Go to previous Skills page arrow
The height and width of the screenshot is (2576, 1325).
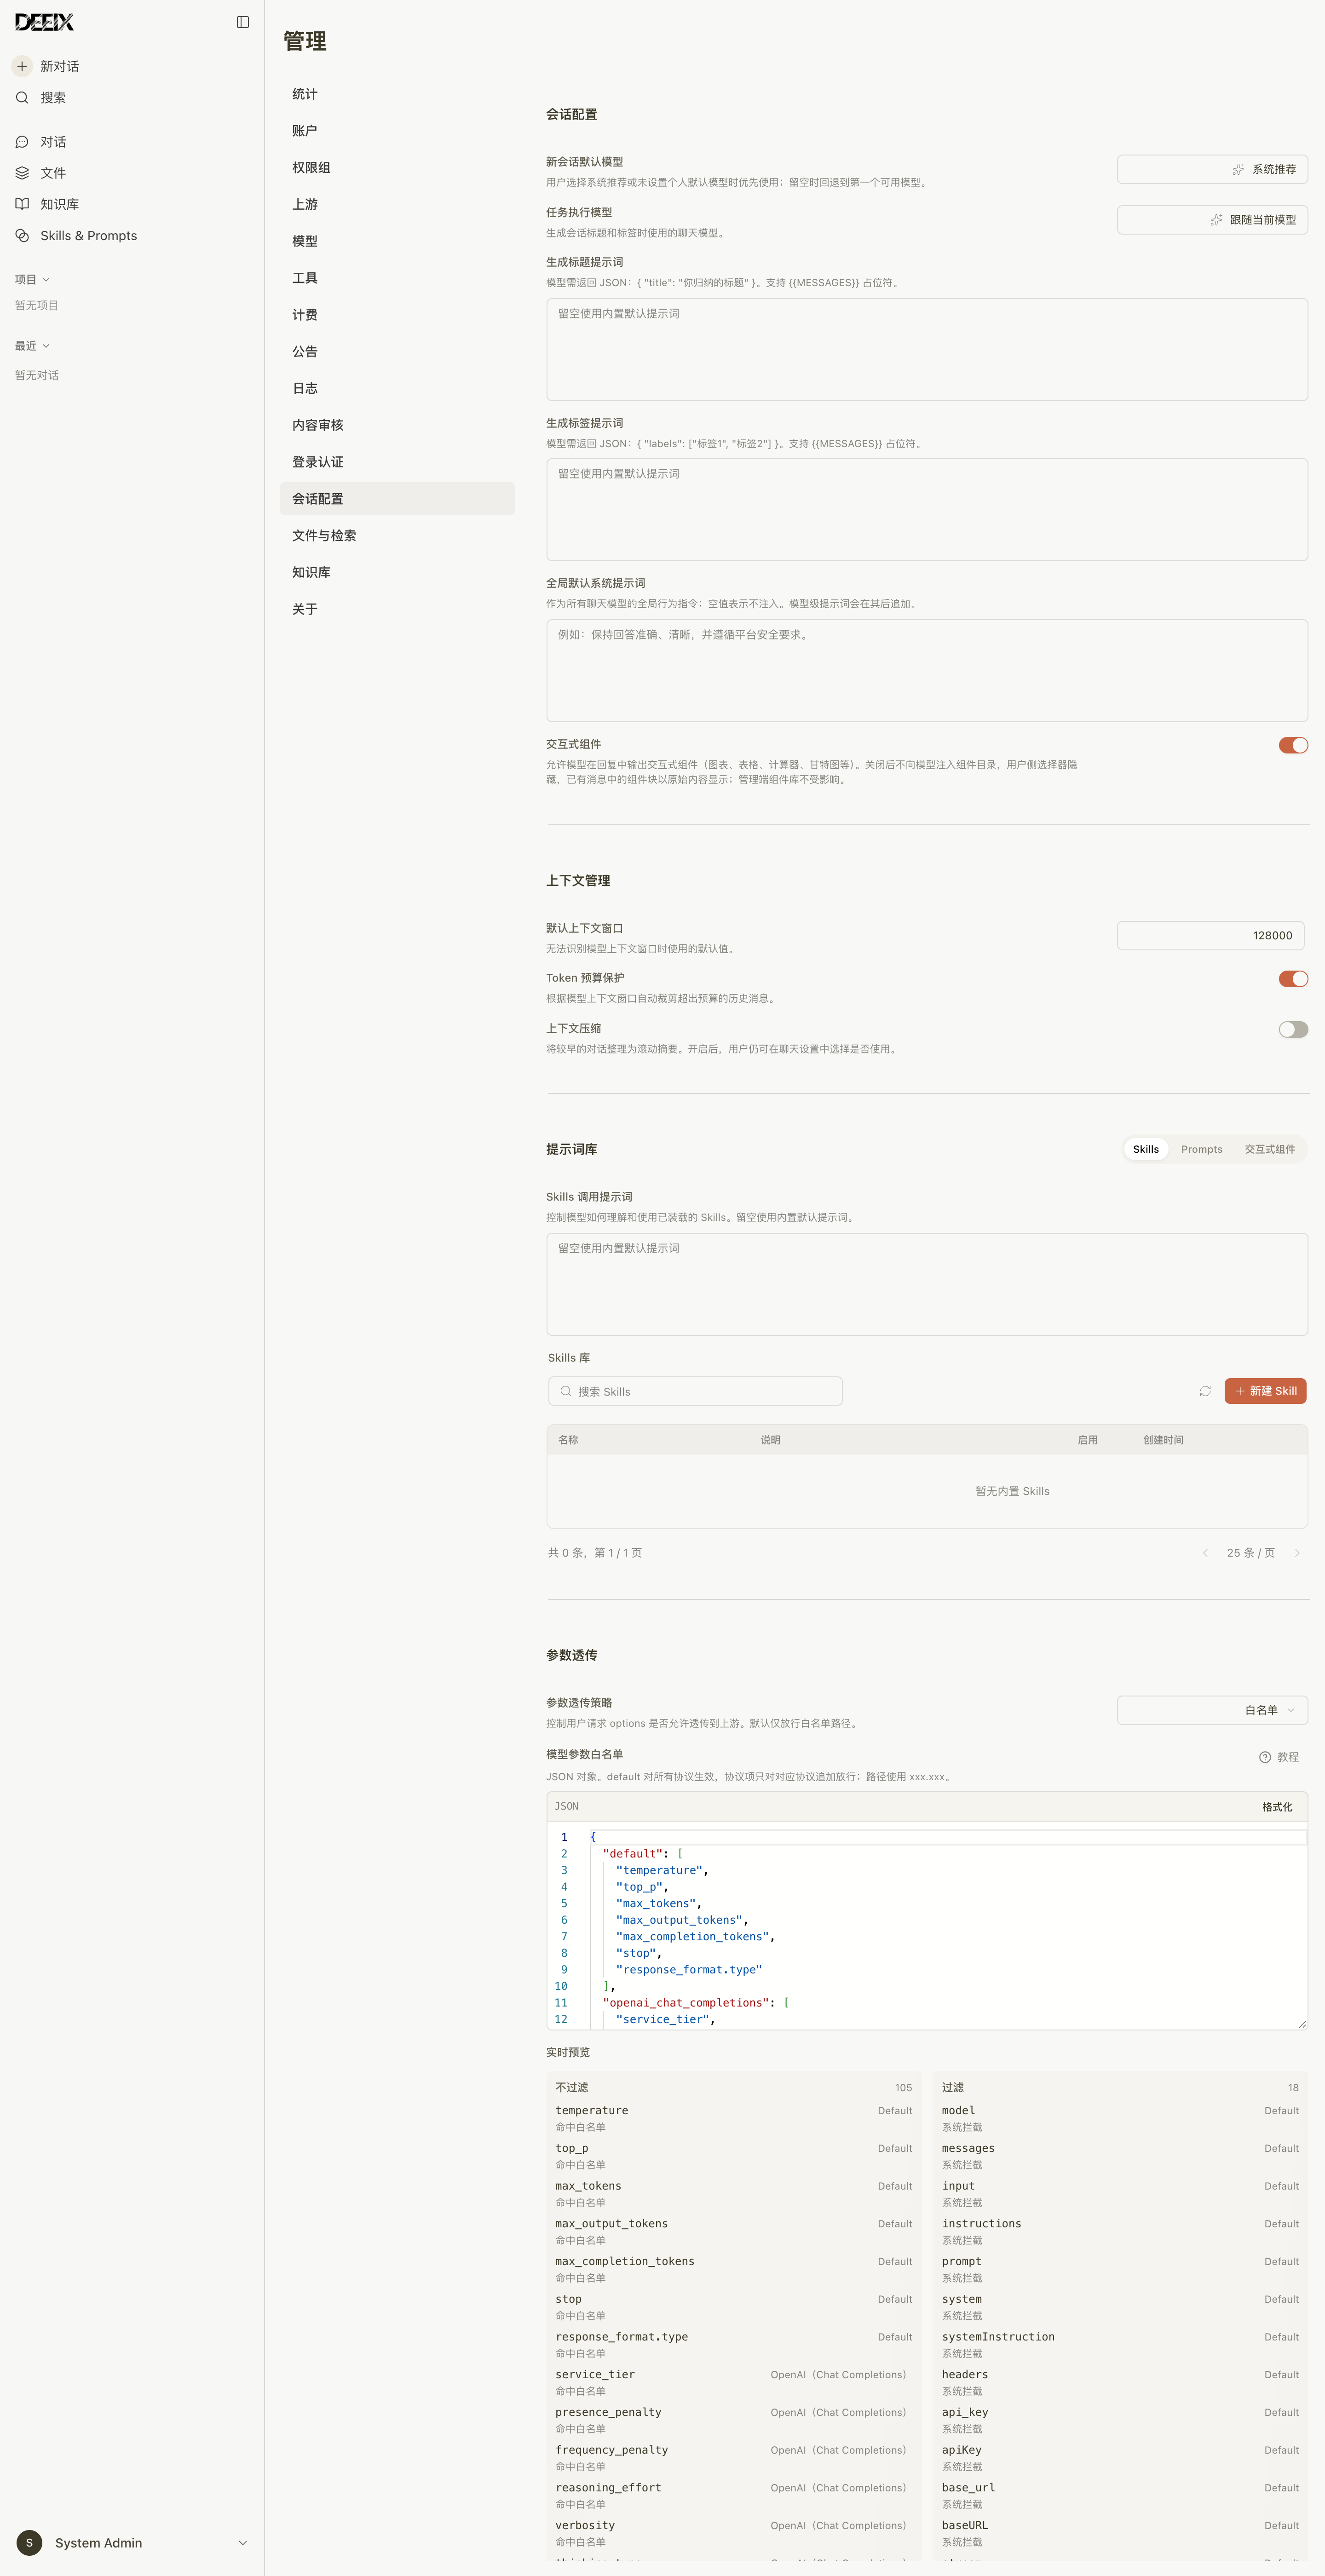pyautogui.click(x=1205, y=1553)
